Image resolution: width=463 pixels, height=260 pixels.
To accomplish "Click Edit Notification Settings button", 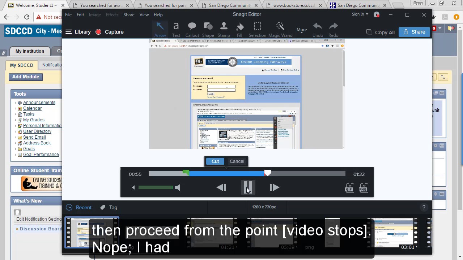I will point(38,219).
